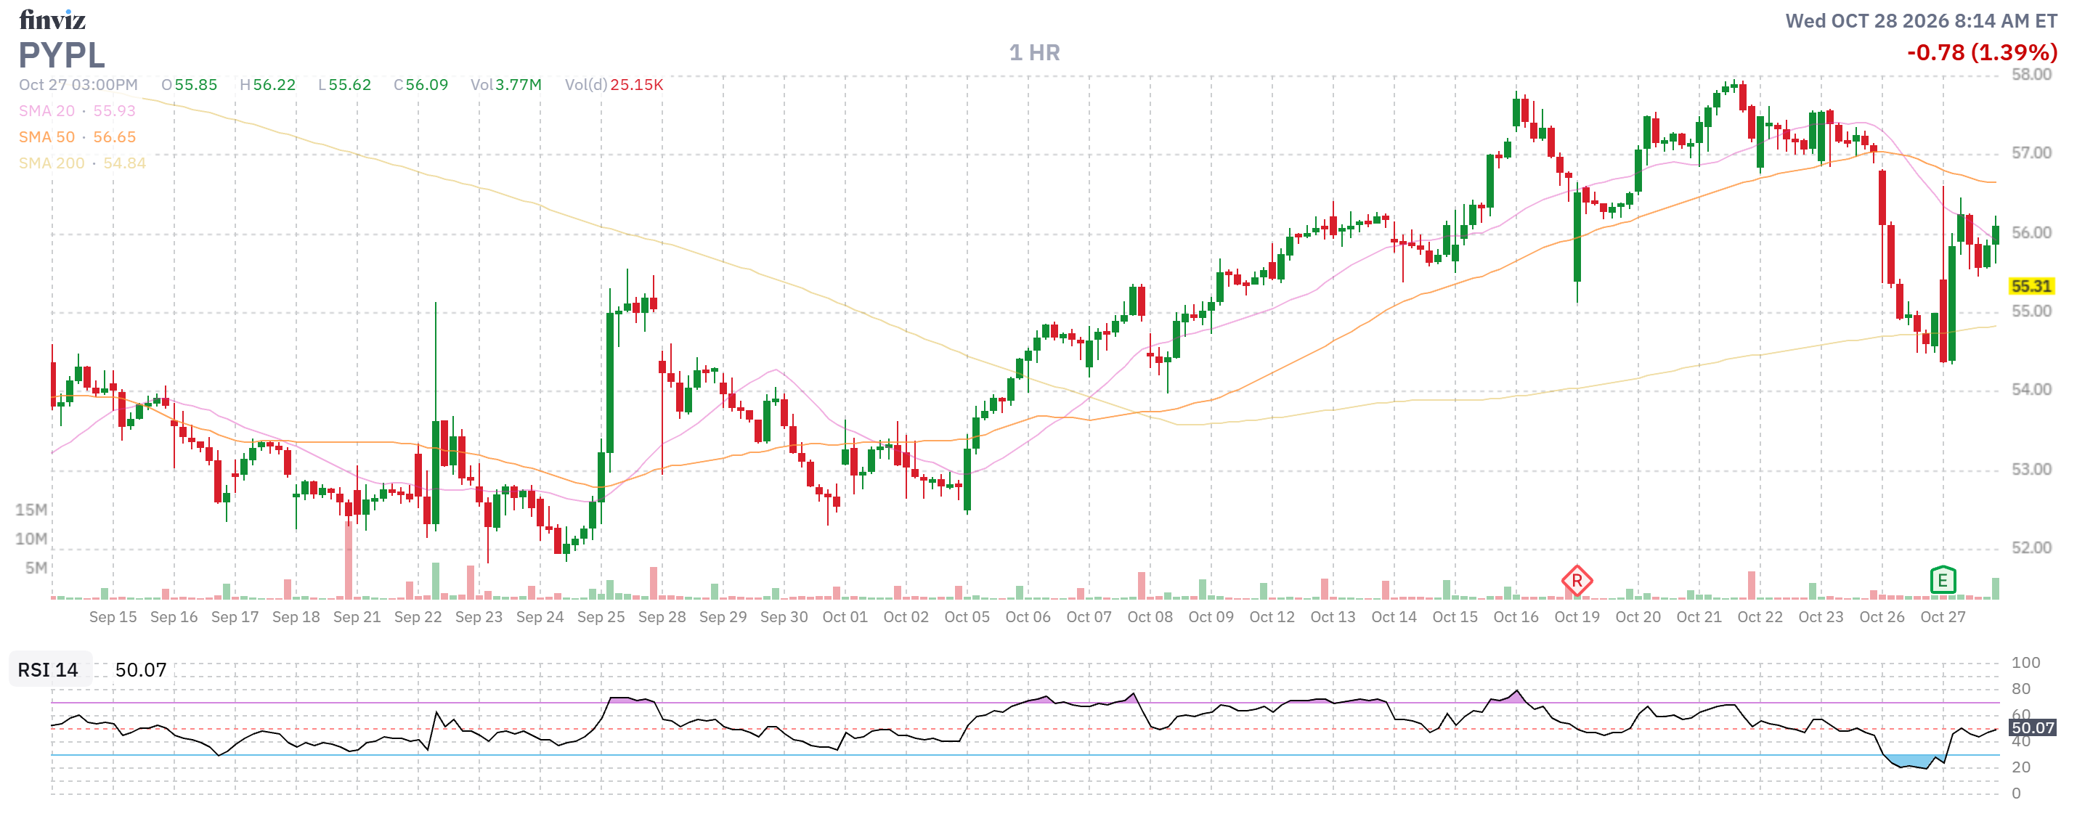Click the 55.00 price axis label
Image resolution: width=2077 pixels, height=816 pixels.
(x=2031, y=312)
